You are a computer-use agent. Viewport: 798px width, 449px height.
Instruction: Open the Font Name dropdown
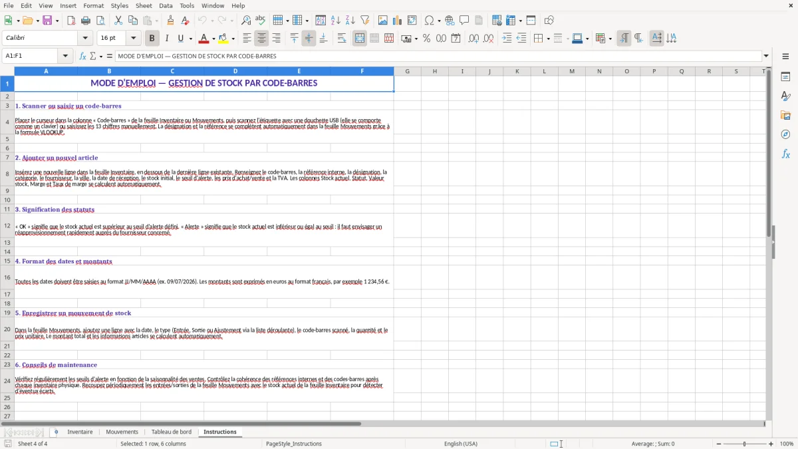click(85, 39)
